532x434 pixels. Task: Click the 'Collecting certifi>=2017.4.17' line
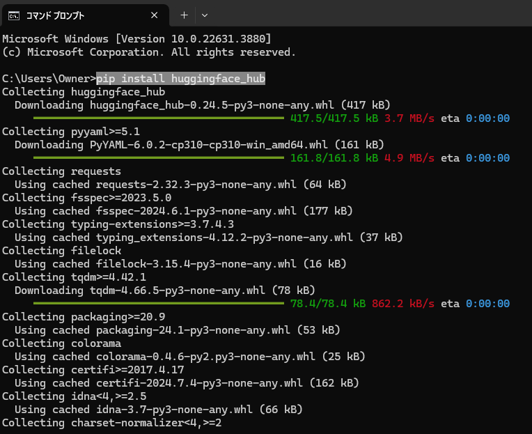[x=93, y=369]
